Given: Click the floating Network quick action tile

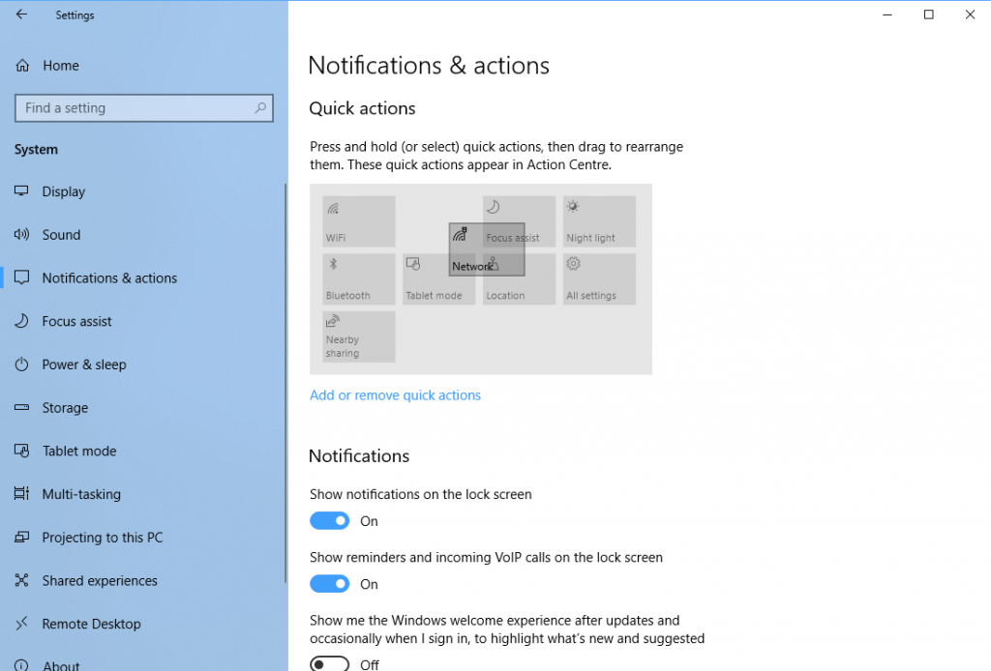Looking at the screenshot, I should [x=487, y=249].
